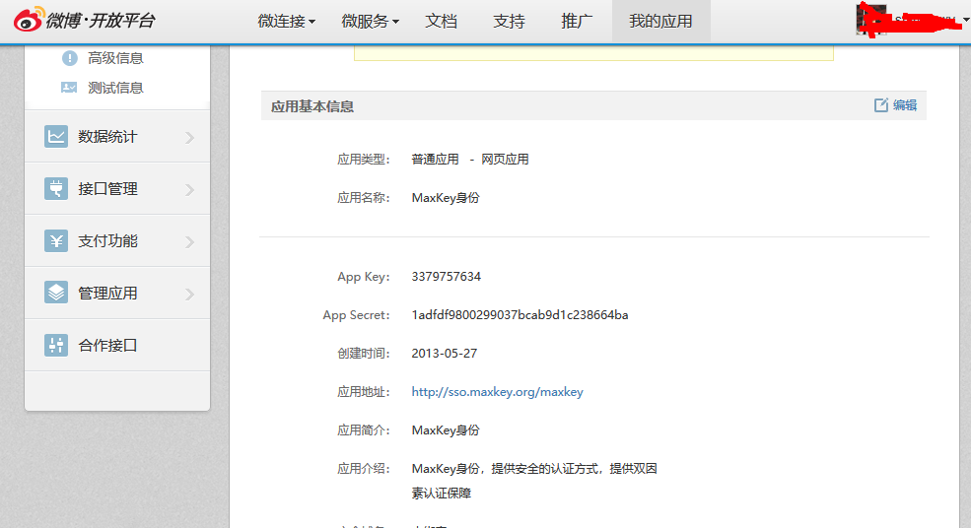The image size is (971, 528).
Task: Open the 数据统计 chart icon
Action: pos(56,137)
